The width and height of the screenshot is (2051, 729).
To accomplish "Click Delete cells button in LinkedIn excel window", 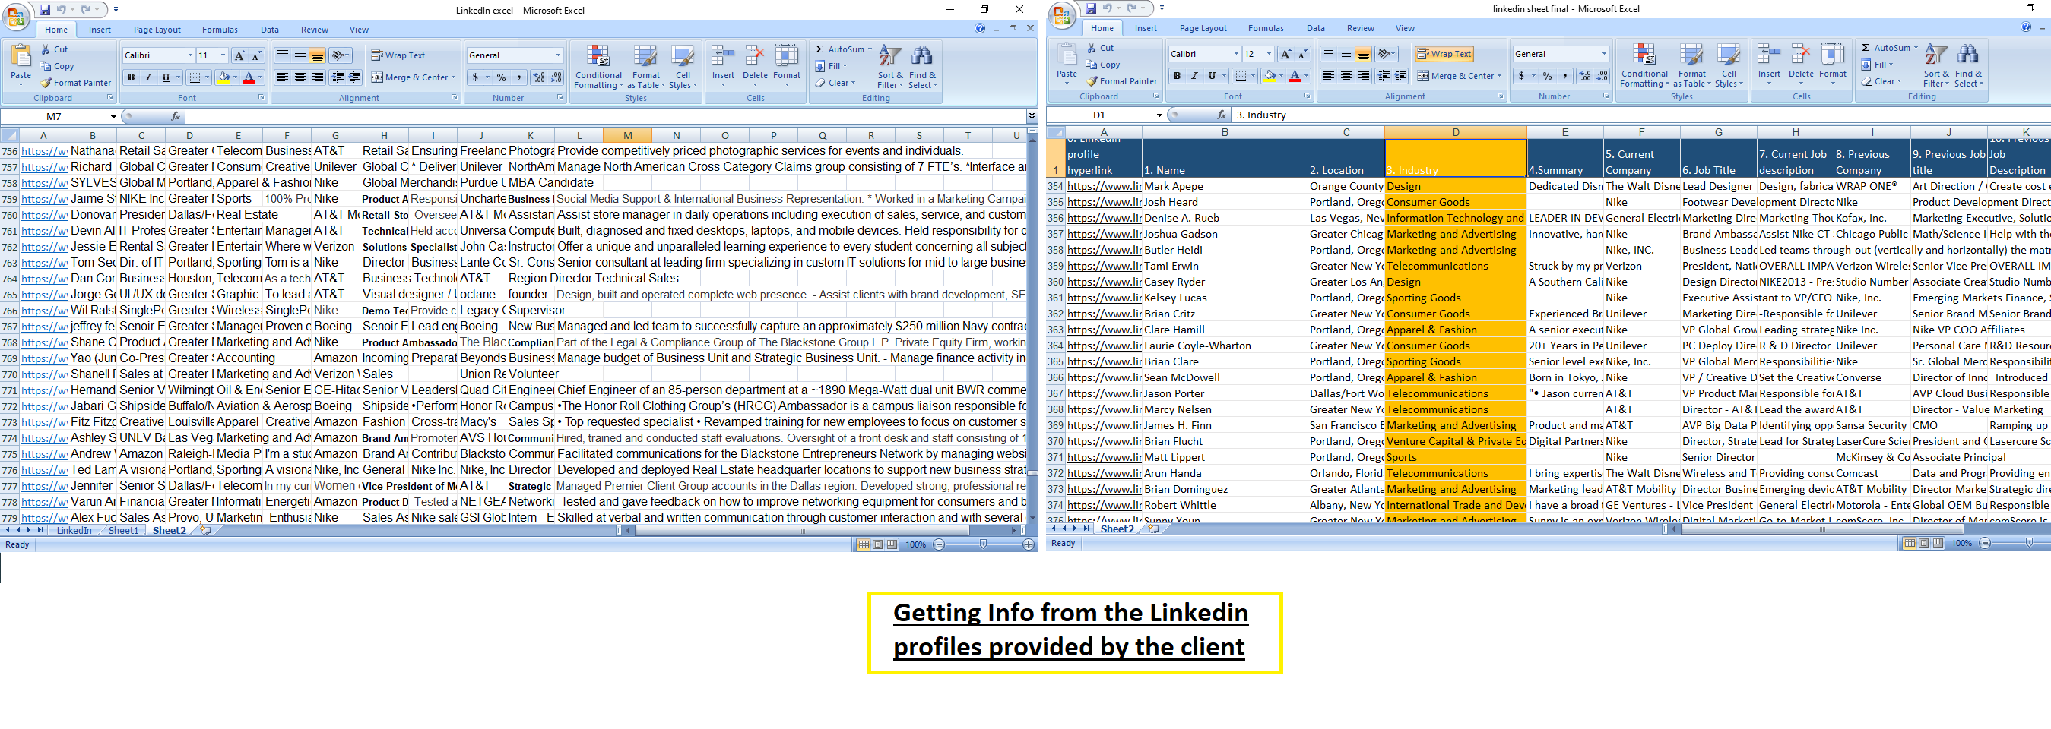I will pos(755,65).
